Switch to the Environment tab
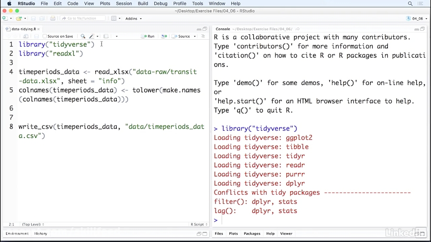 17,233
